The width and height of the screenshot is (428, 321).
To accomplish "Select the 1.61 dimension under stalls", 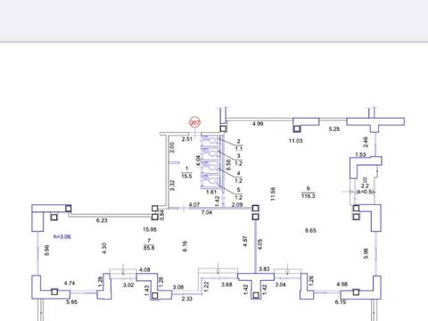I will pos(211,192).
